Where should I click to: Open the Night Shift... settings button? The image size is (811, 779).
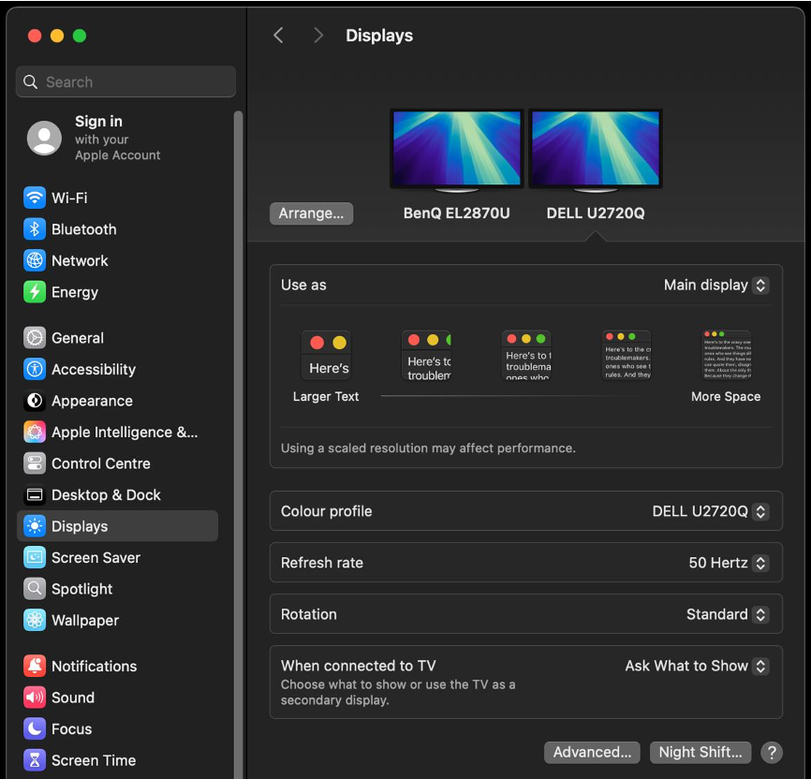(x=700, y=752)
